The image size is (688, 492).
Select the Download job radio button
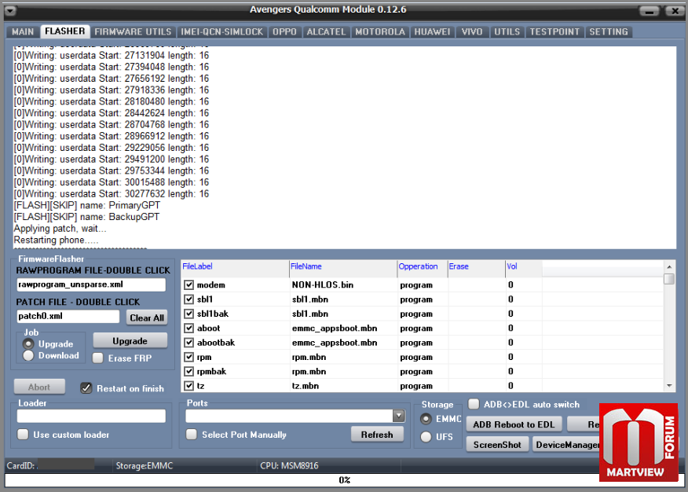click(x=28, y=355)
